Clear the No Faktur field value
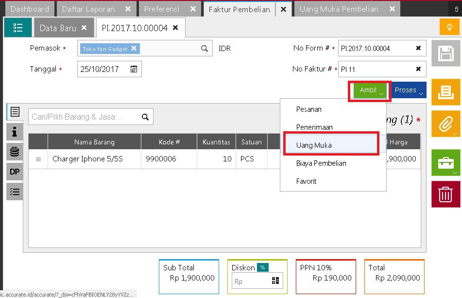Viewport: 462px width, 298px height. (418, 69)
